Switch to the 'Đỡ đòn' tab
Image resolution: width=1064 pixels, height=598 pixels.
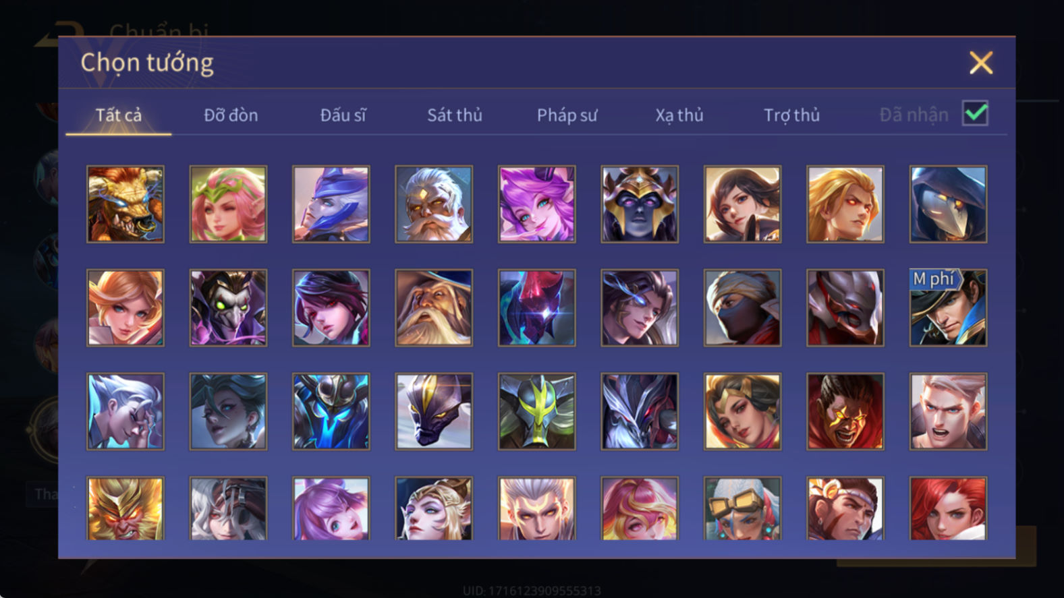click(x=231, y=115)
